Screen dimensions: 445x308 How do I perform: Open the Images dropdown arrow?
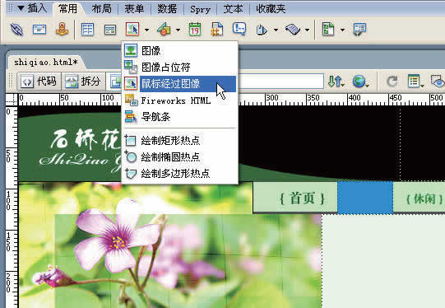coord(146,30)
